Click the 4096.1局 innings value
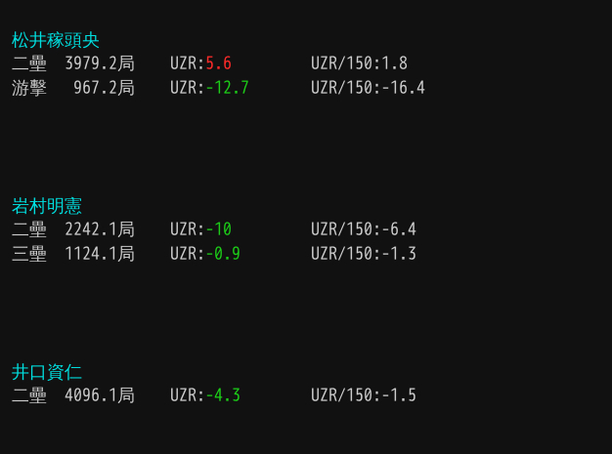This screenshot has width=612, height=454. click(x=100, y=395)
